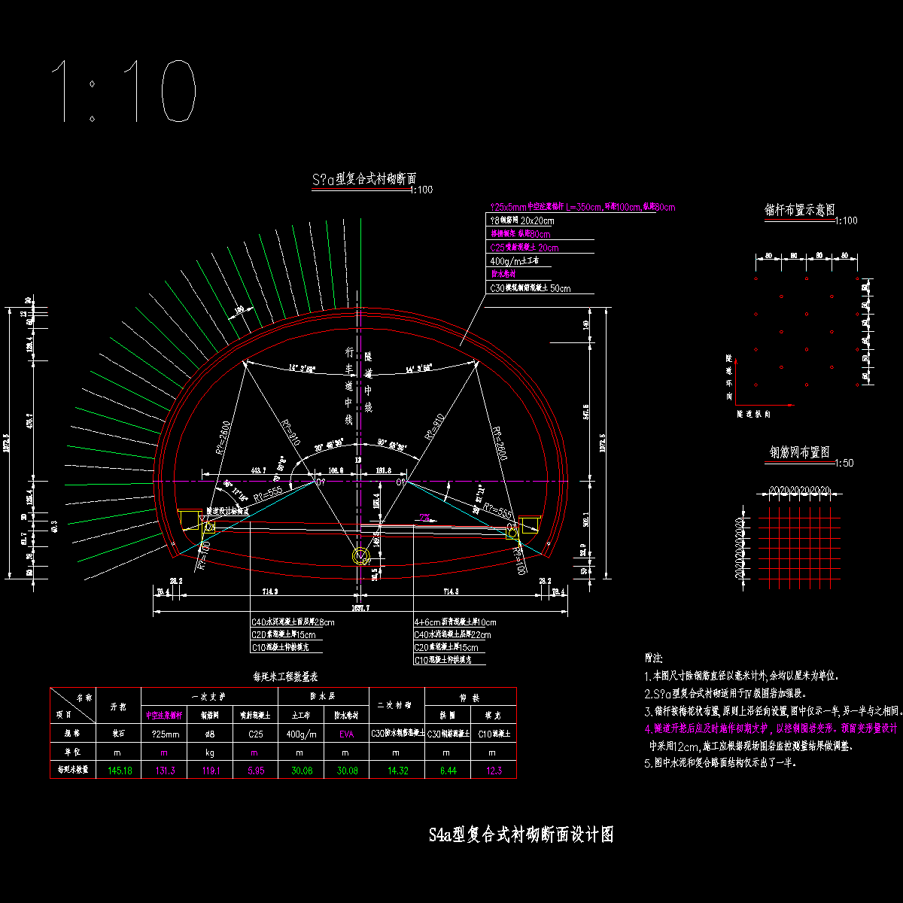Click "C25" cell in quantity table
This screenshot has height=903, width=903.
click(x=255, y=733)
